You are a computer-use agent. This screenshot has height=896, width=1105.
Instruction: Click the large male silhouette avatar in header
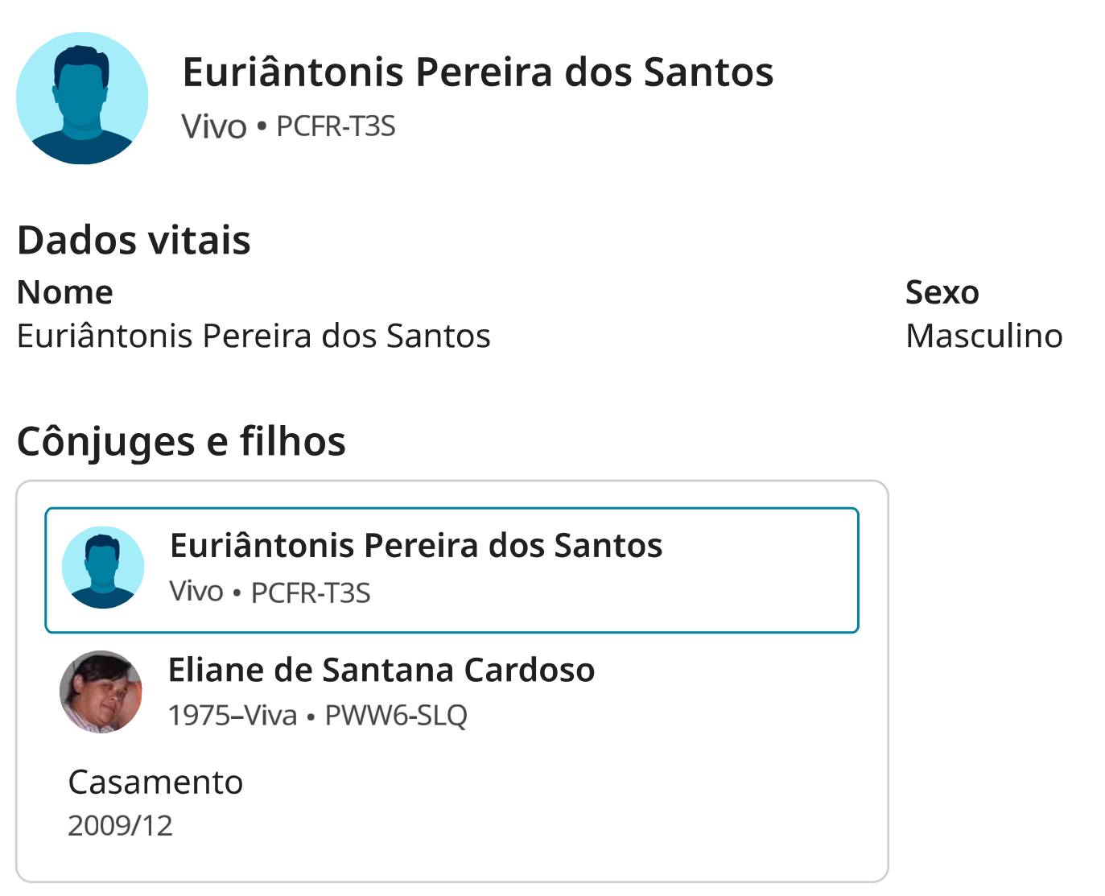click(82, 98)
